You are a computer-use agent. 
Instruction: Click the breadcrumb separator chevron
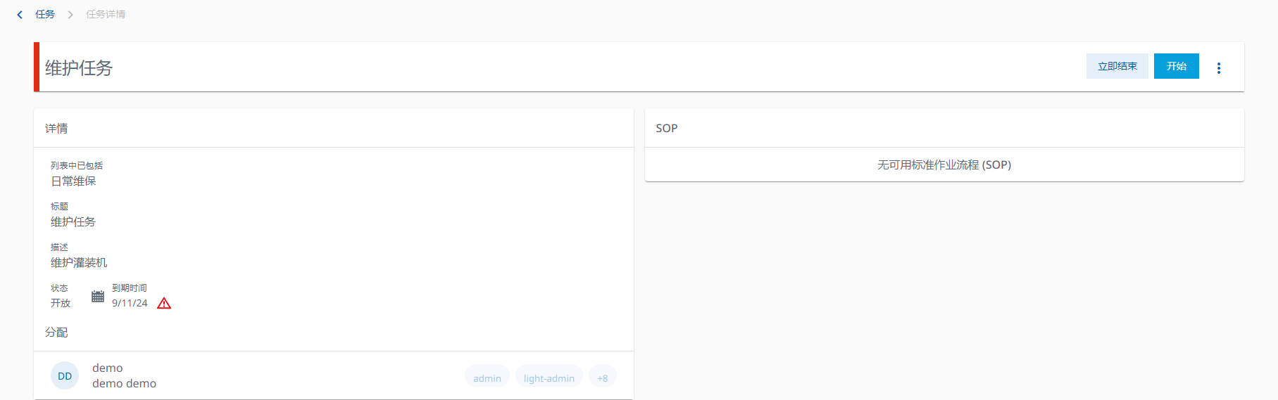tap(70, 14)
